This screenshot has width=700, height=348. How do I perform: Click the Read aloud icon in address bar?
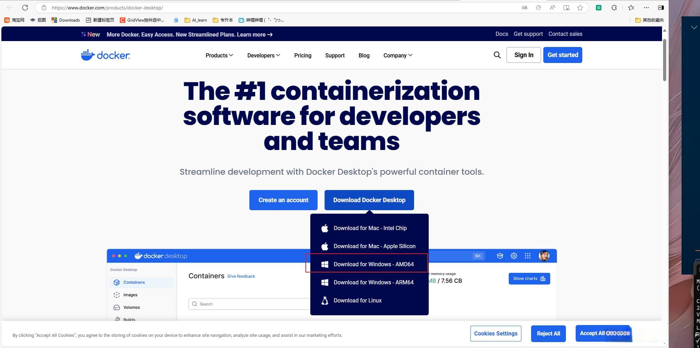point(552,7)
